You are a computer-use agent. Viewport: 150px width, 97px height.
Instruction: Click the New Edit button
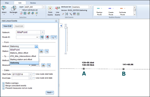pyautogui.click(x=7, y=26)
